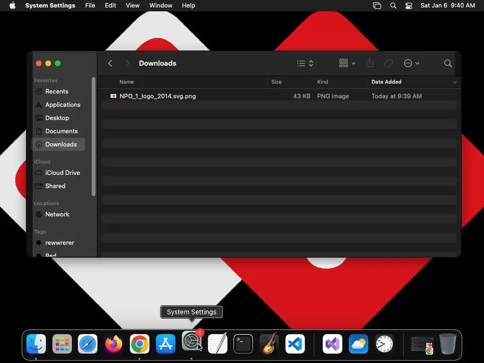Viewport: 484px width, 363px height.
Task: Select Downloads in the sidebar
Action: coord(58,145)
